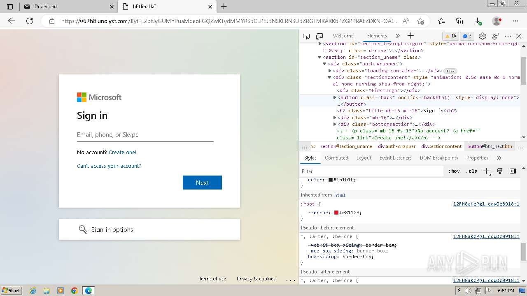Add a DevTools tool with plus icon
Image resolution: width=527 pixels, height=296 pixels.
(x=410, y=36)
